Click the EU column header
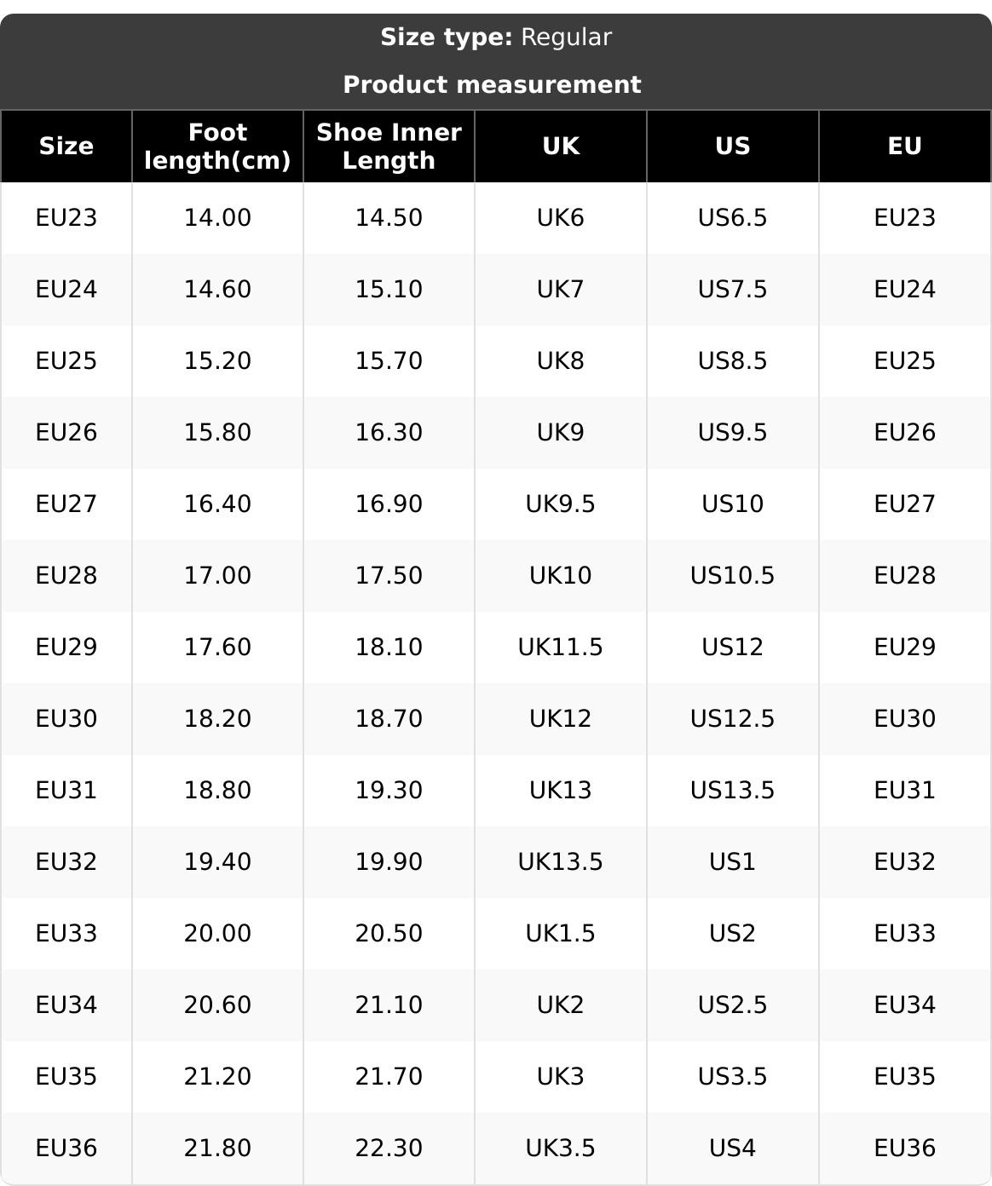The height and width of the screenshot is (1186, 992). (904, 146)
